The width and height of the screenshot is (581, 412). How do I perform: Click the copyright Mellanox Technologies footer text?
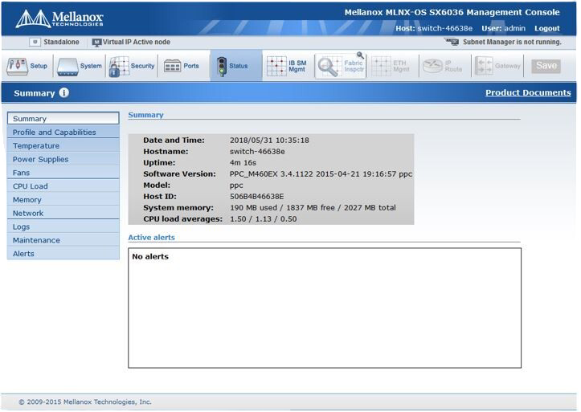(x=85, y=402)
